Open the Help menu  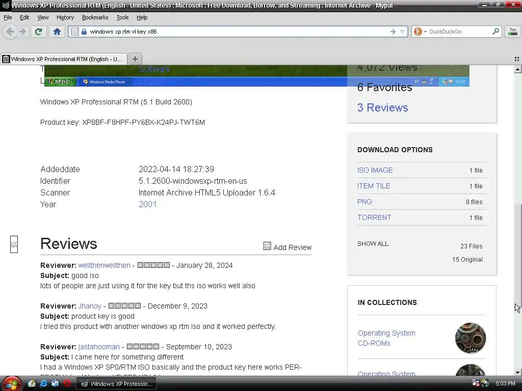(142, 17)
